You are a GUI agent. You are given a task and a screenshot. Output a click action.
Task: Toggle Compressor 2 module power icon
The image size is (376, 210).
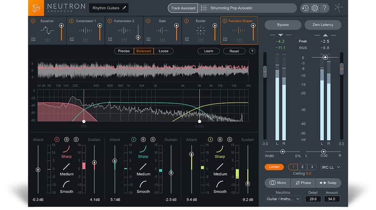pyautogui.click(x=110, y=21)
